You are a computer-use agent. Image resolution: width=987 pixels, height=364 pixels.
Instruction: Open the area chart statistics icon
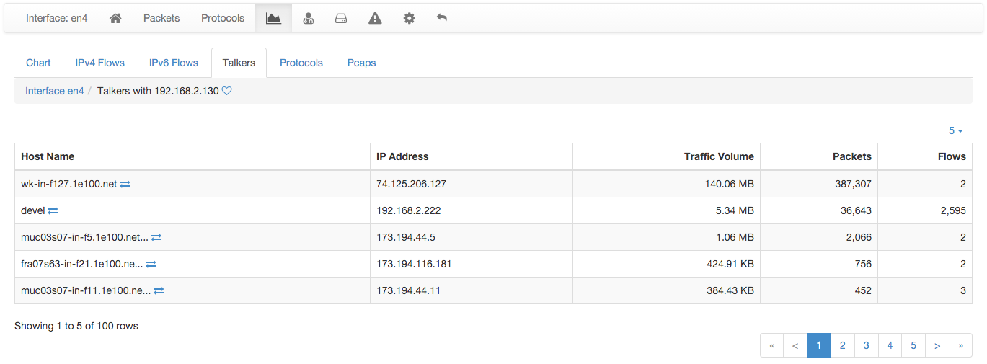click(x=273, y=18)
